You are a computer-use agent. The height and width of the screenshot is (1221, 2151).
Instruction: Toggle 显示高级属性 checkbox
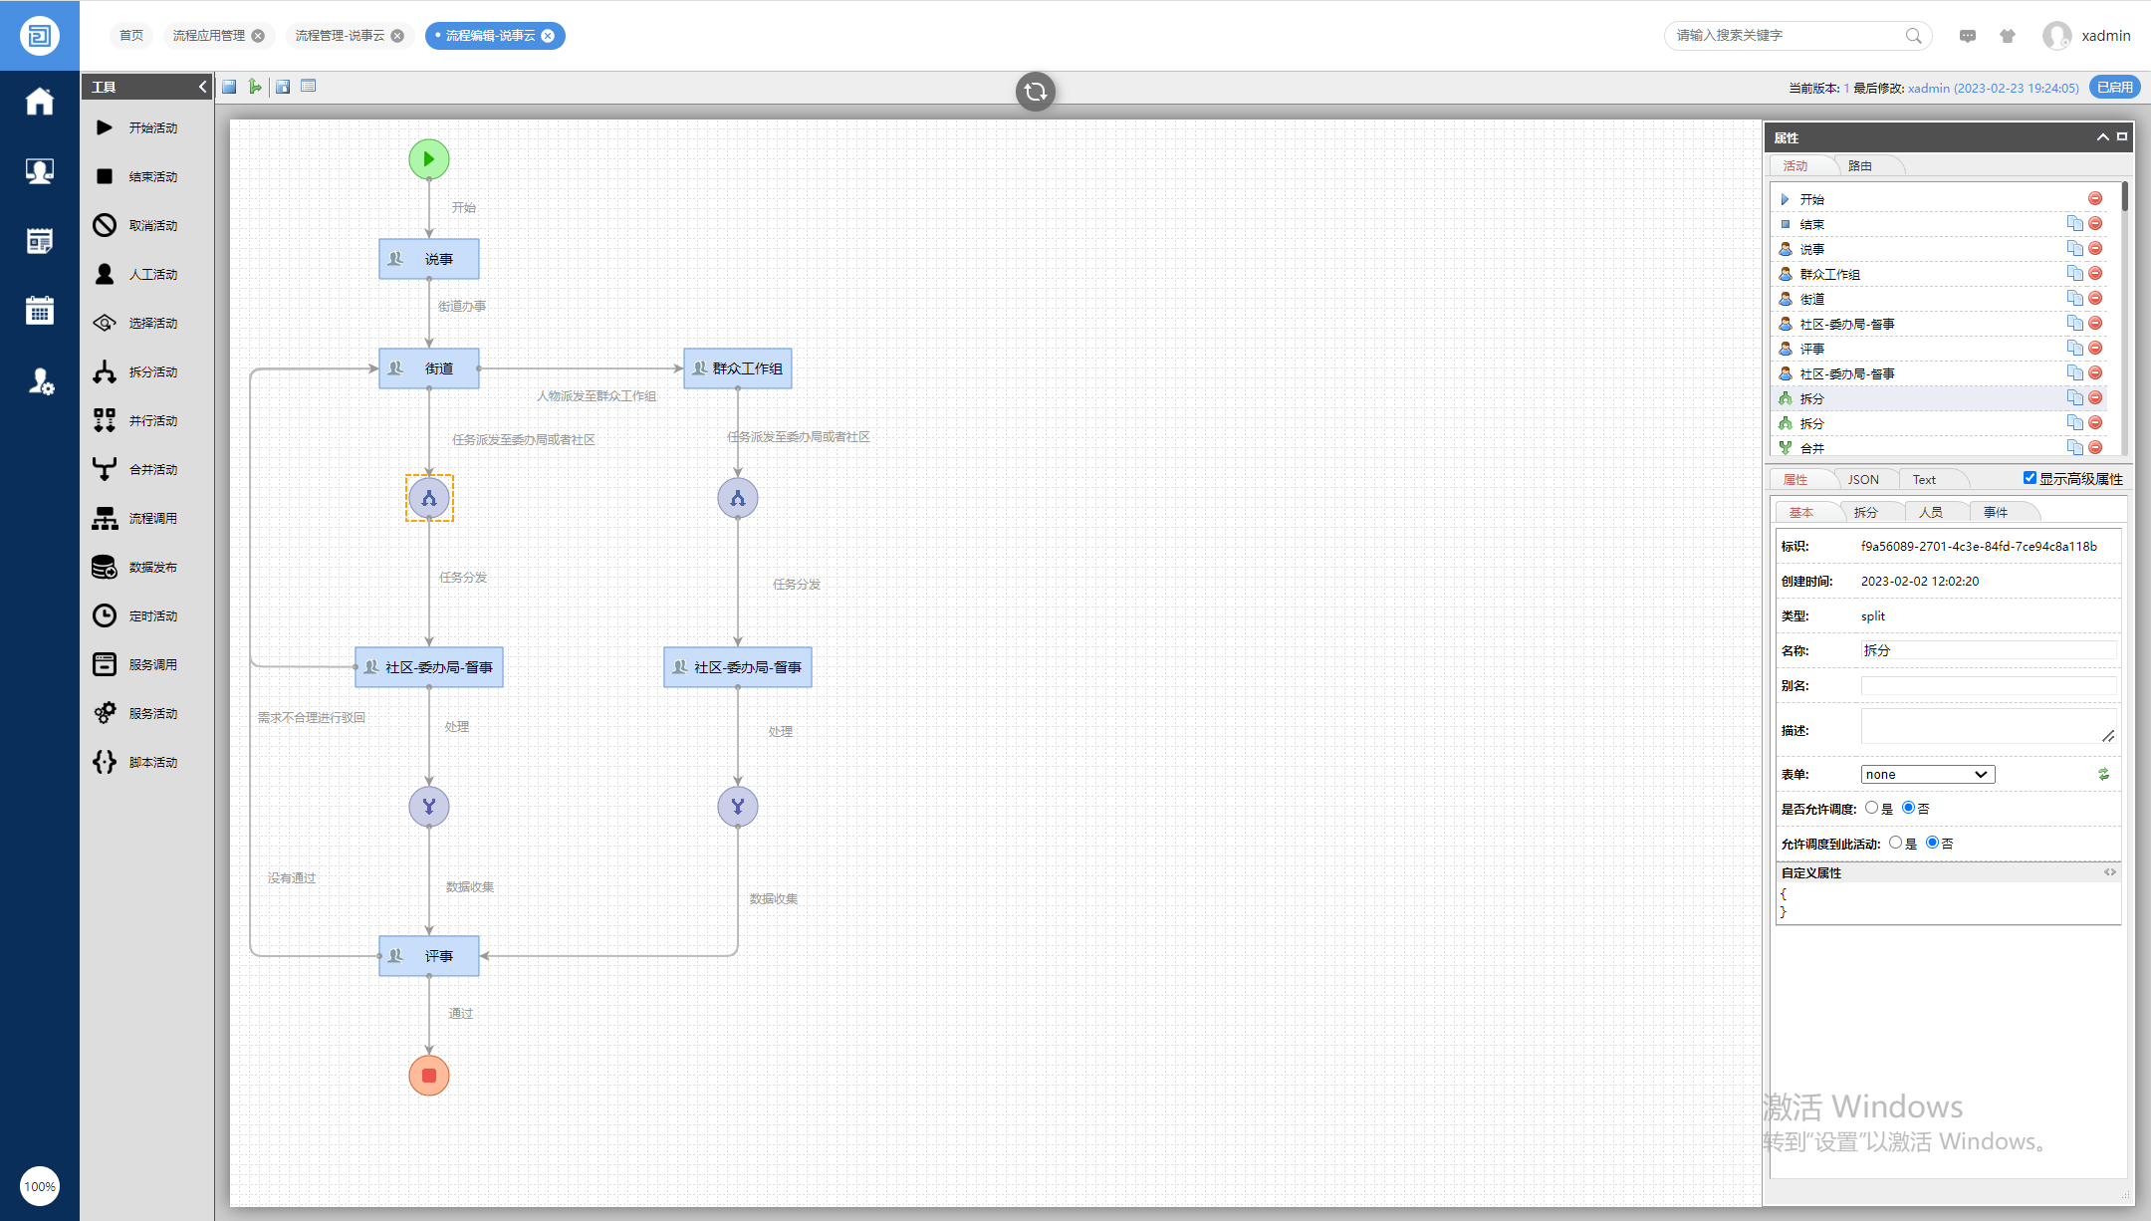(2030, 478)
